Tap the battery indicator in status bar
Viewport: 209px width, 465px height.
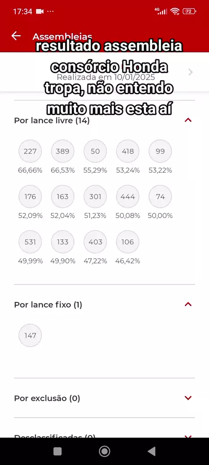[189, 11]
